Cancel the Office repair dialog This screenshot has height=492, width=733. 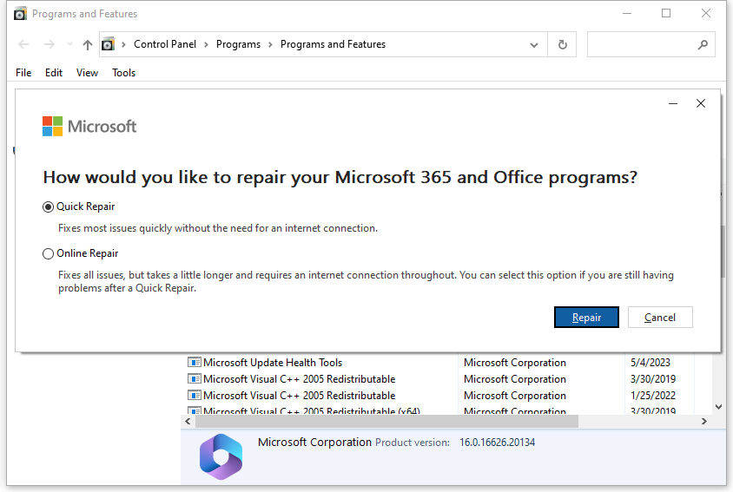(x=659, y=318)
